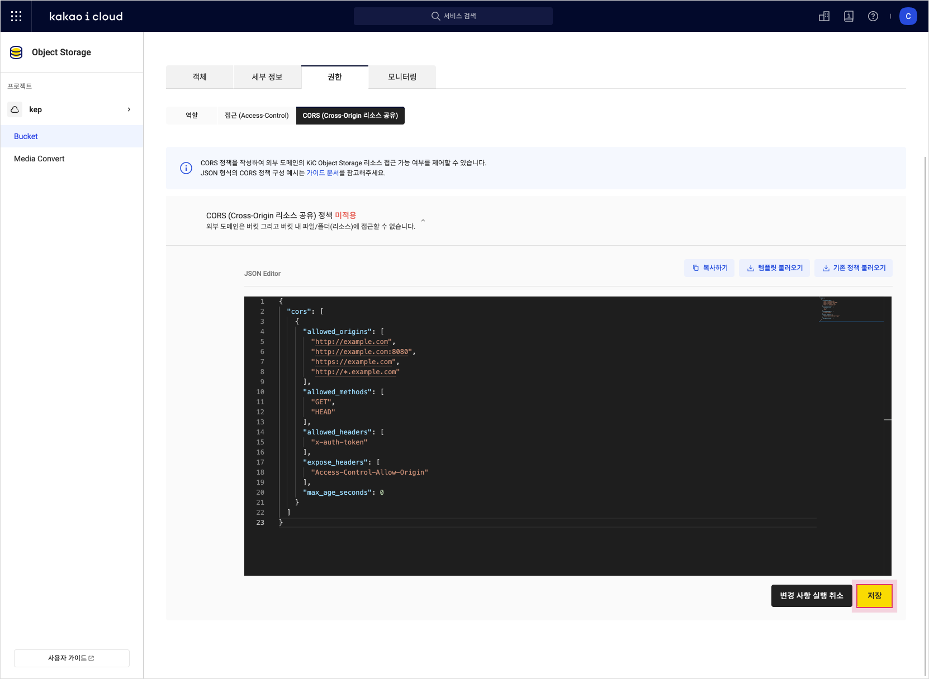The height and width of the screenshot is (679, 929).
Task: Open the app launcher grid icon
Action: [16, 16]
